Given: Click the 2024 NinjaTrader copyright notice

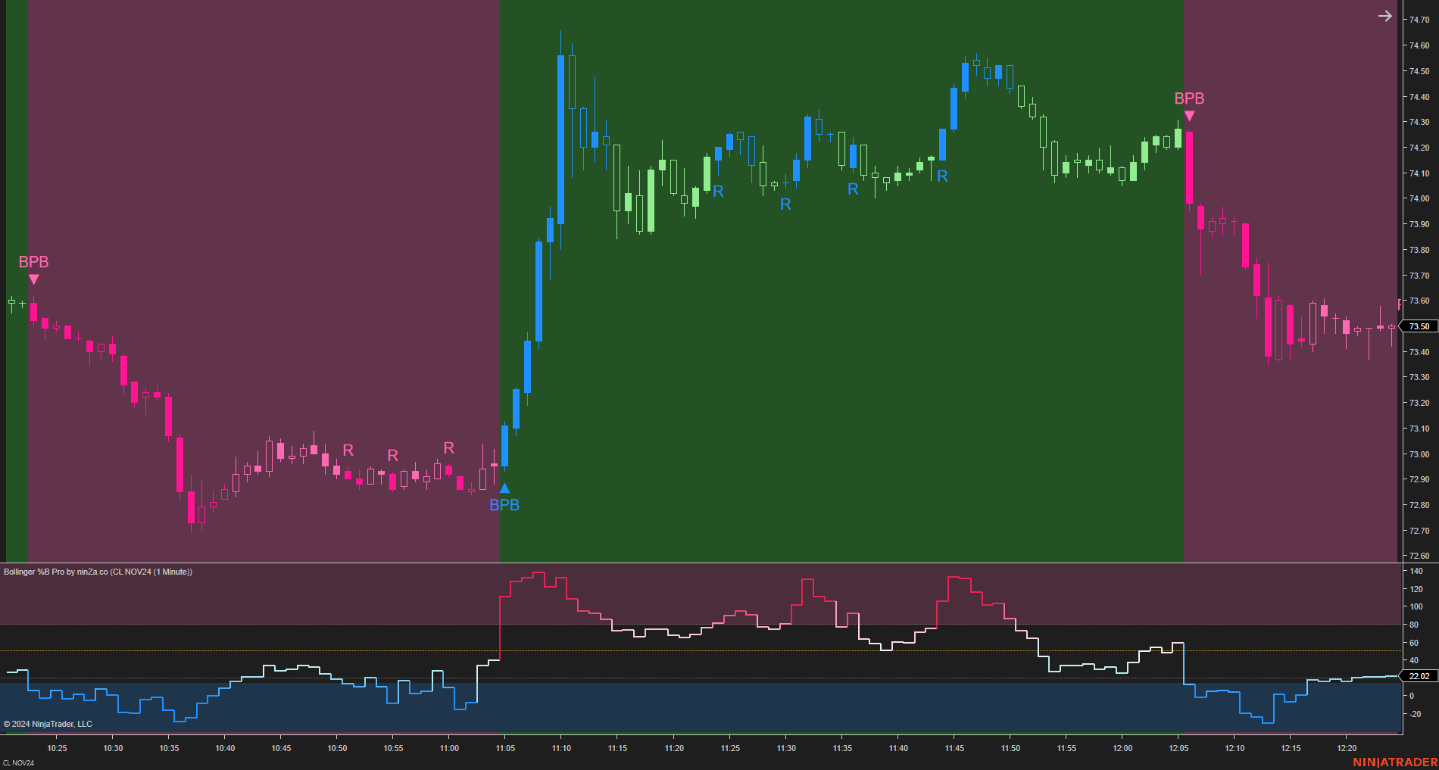Looking at the screenshot, I should click(49, 724).
